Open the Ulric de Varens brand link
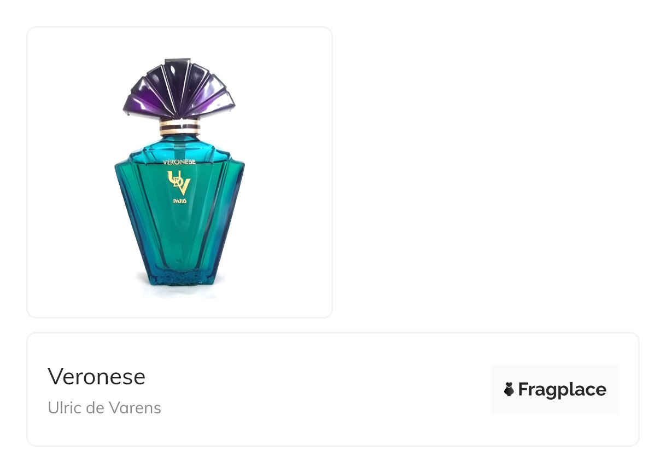 [x=104, y=408]
